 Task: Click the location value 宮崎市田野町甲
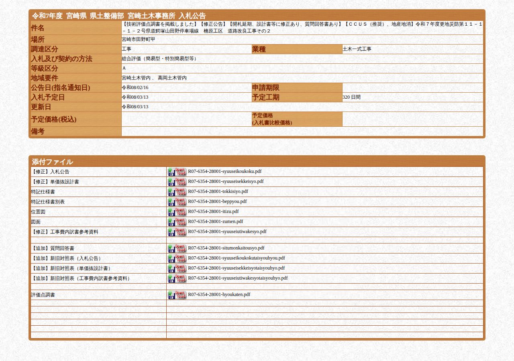click(x=139, y=39)
